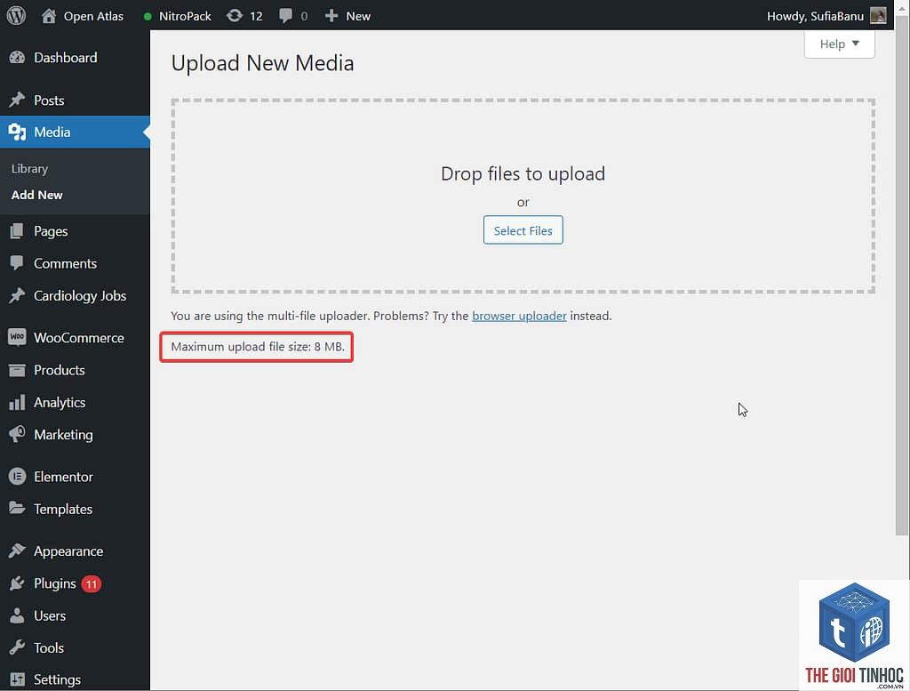The width and height of the screenshot is (910, 691).
Task: Click the updates refresh icon
Action: point(235,16)
